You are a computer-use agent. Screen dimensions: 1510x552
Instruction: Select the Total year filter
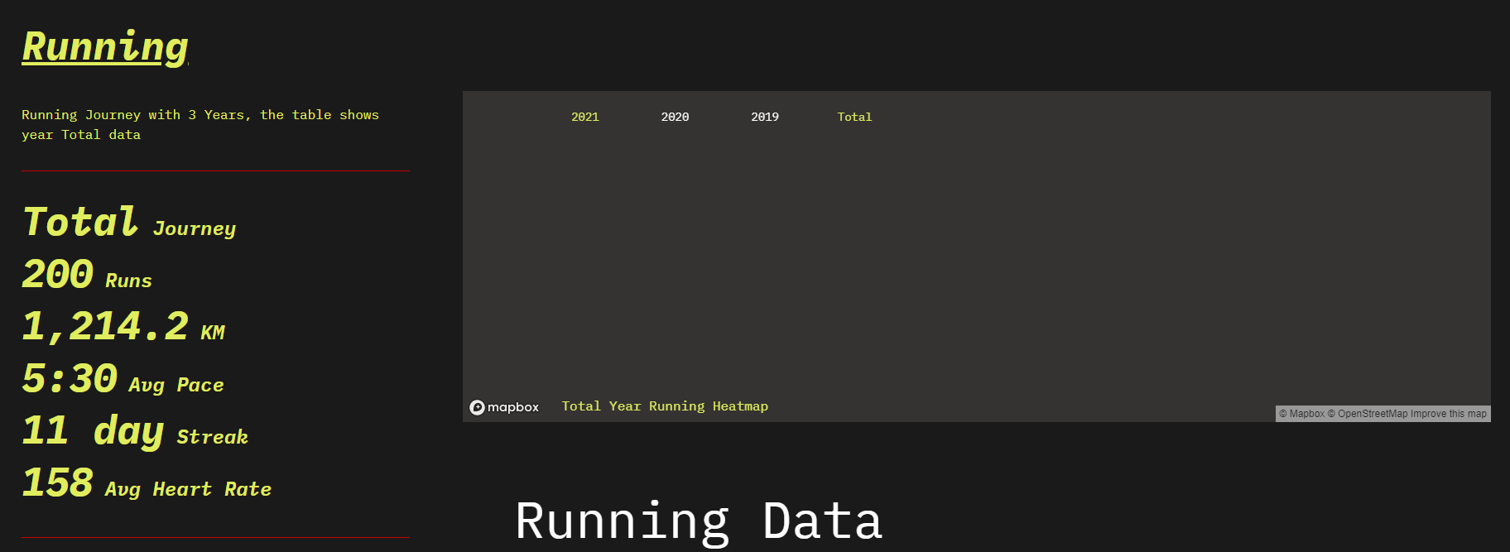click(854, 117)
